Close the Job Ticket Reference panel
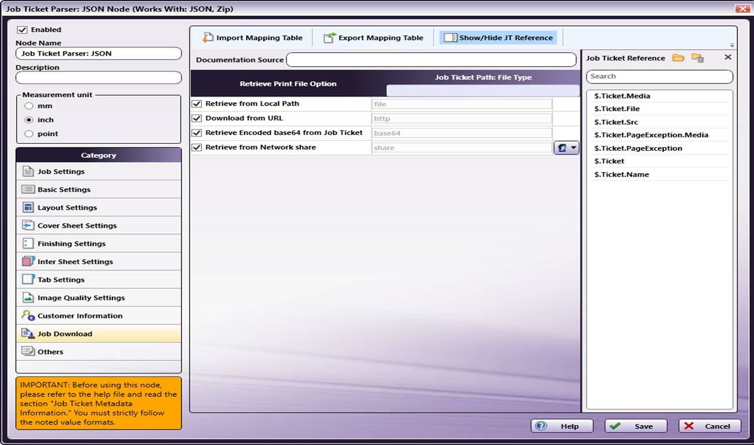 click(728, 57)
